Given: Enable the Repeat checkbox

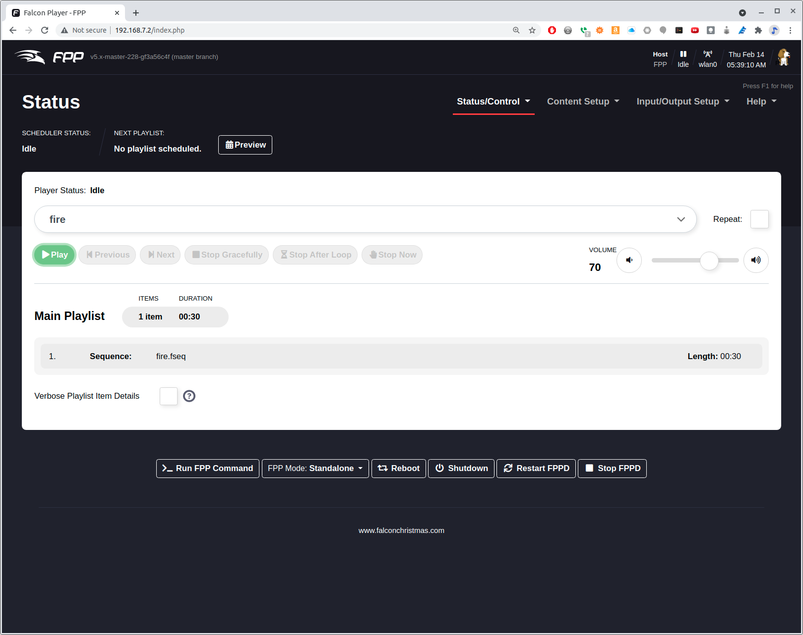Looking at the screenshot, I should [x=759, y=219].
